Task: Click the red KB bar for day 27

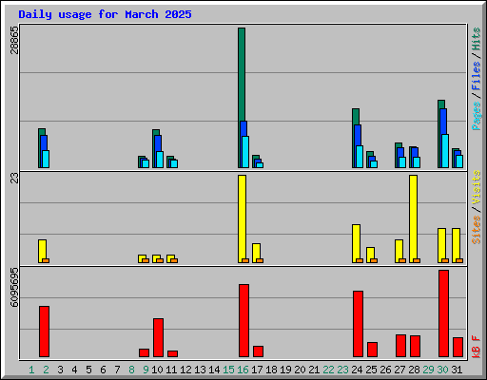Action: [x=400, y=346]
